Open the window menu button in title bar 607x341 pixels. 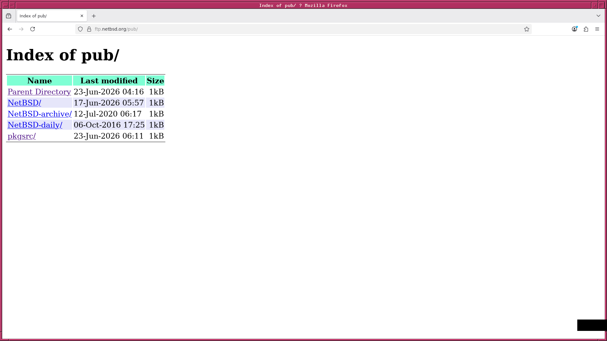point(5,5)
